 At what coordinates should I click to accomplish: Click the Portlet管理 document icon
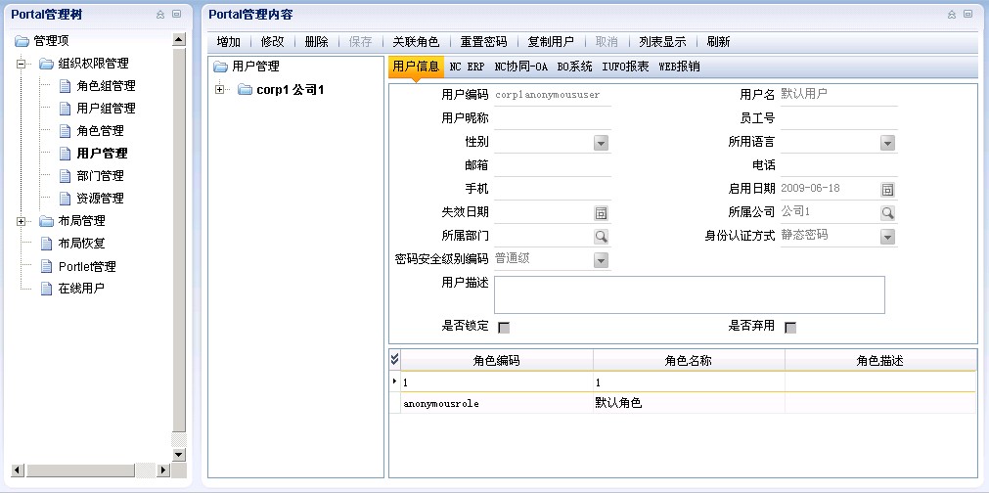click(46, 266)
